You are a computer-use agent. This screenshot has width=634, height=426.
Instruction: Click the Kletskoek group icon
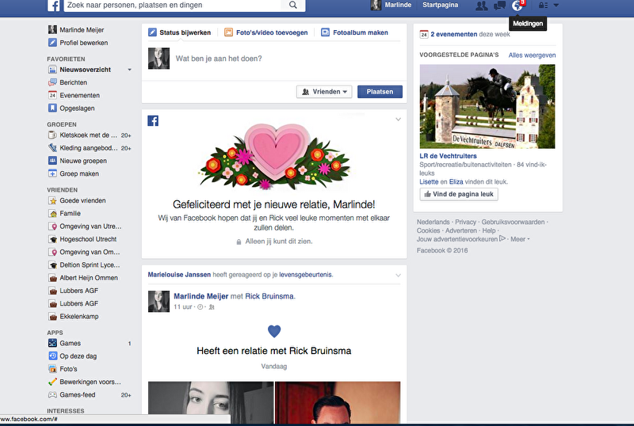52,135
